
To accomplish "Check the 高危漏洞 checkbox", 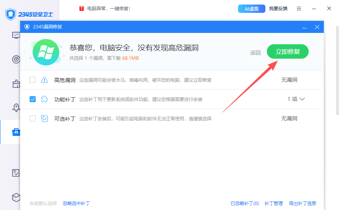I will [x=33, y=80].
